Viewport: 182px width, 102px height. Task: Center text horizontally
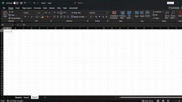(x=58, y=17)
